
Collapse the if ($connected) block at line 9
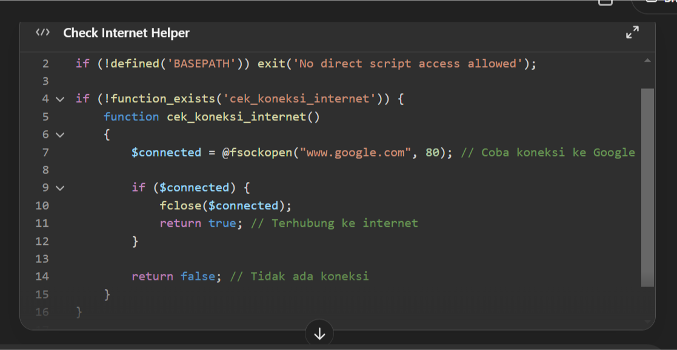pyautogui.click(x=59, y=188)
